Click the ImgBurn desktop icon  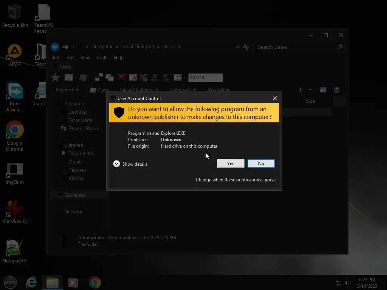pos(15,174)
